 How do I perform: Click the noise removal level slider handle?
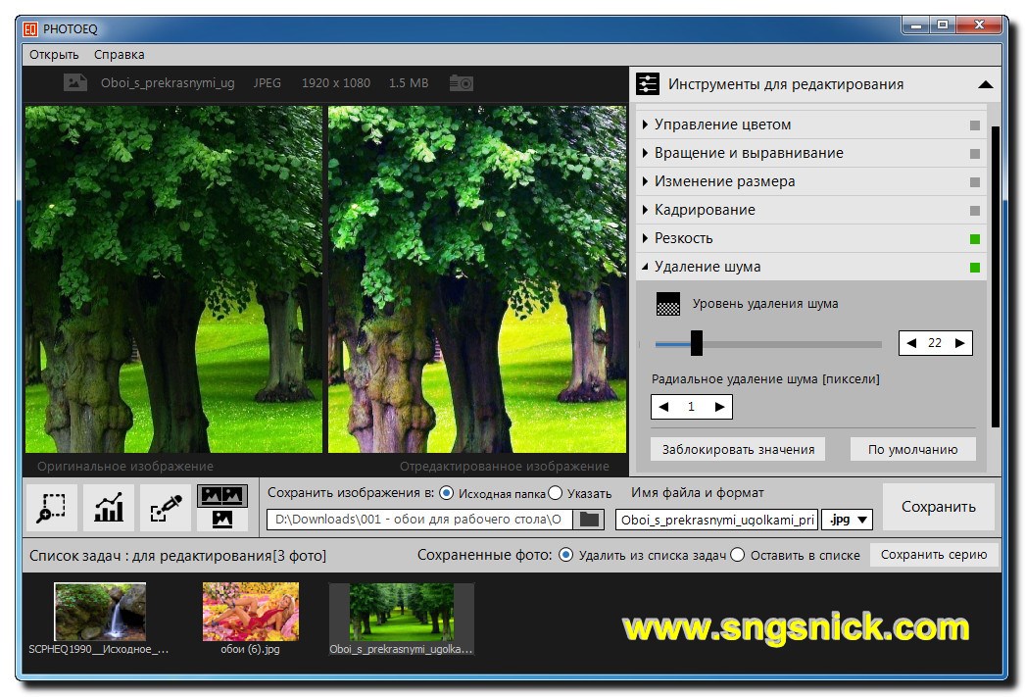click(x=697, y=343)
